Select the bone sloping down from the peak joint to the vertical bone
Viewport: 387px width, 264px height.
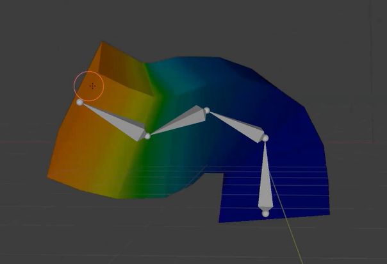(236, 127)
